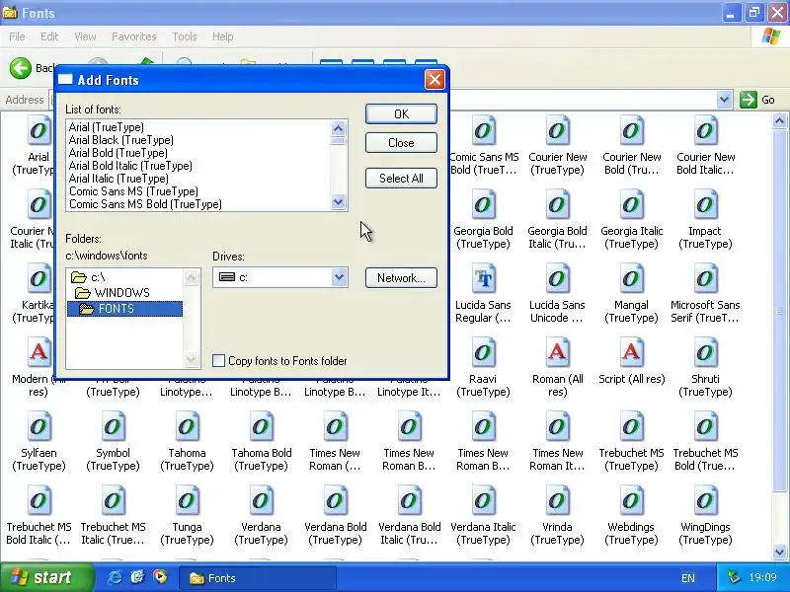Select Arial Bold Italic (TrueType) in list

click(130, 166)
